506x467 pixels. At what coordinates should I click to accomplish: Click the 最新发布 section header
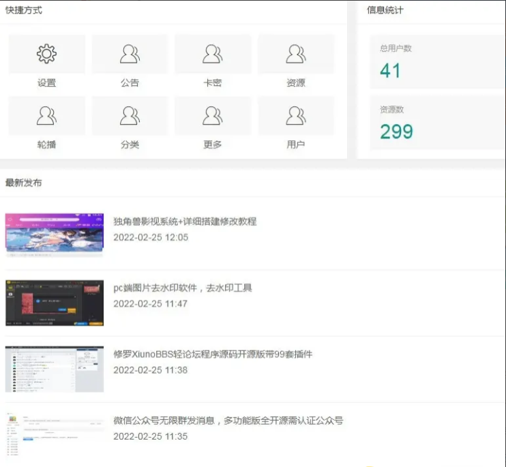coord(23,183)
